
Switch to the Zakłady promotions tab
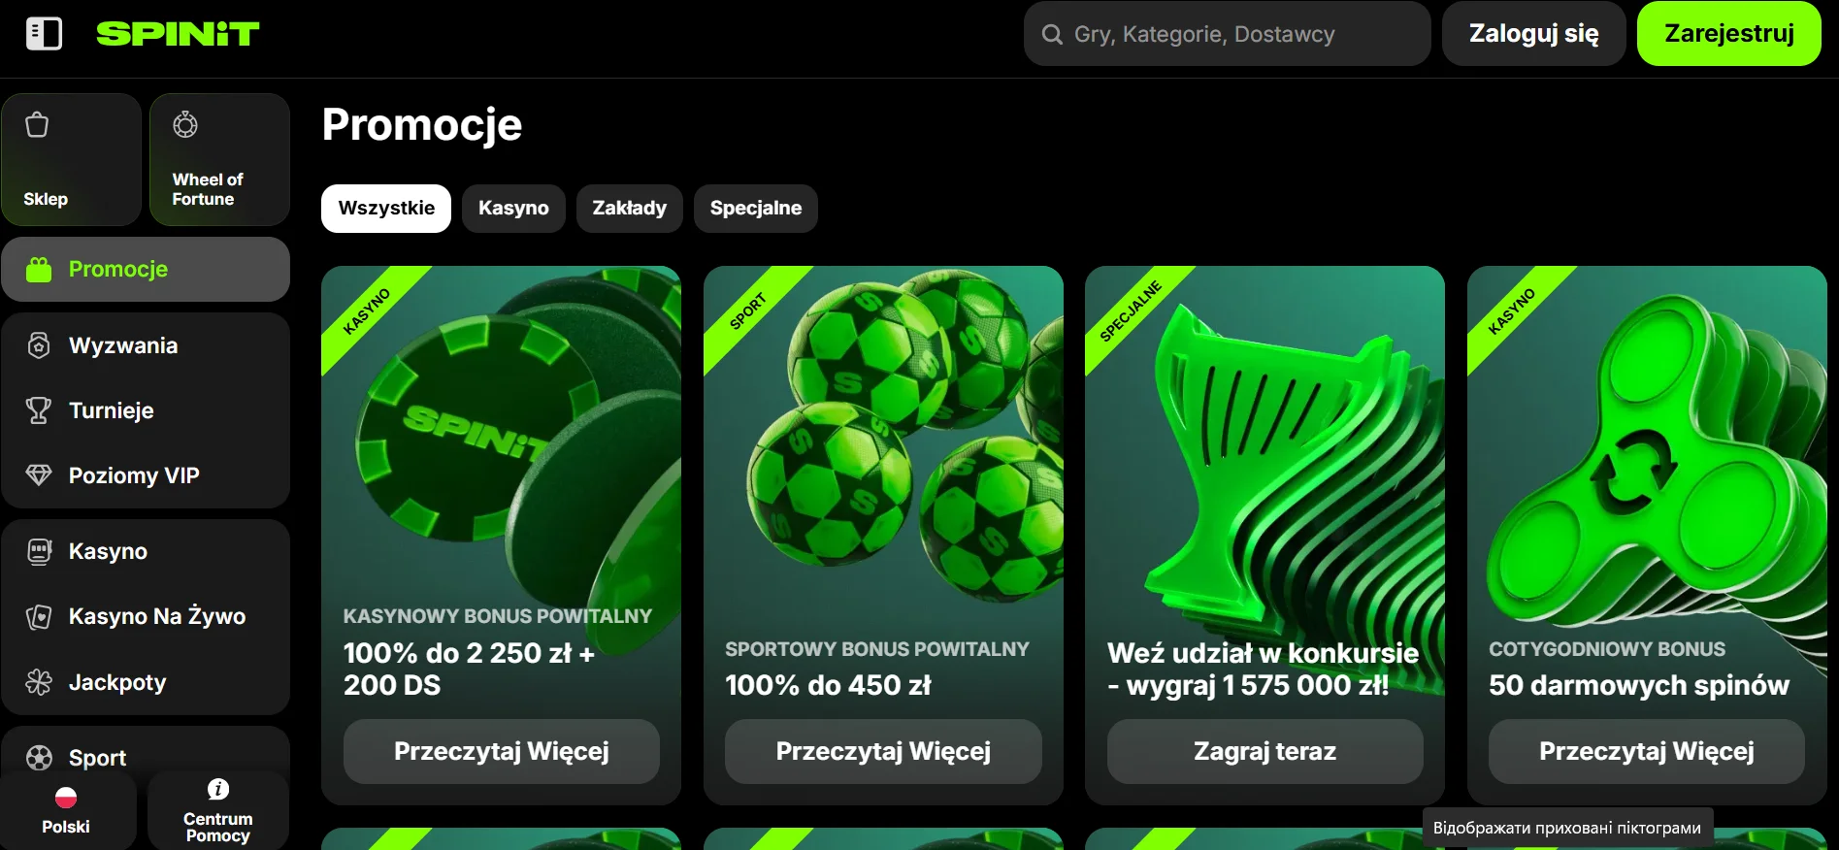click(630, 209)
